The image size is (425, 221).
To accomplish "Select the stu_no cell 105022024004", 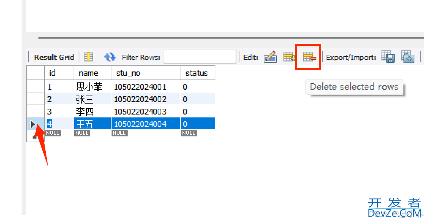I will 146,124.
